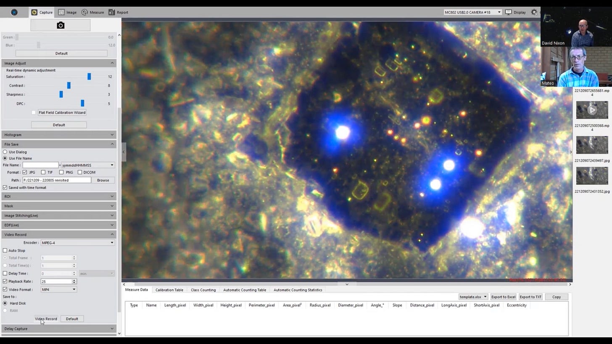
Task: Expand the Histogram section
Action: click(x=59, y=135)
